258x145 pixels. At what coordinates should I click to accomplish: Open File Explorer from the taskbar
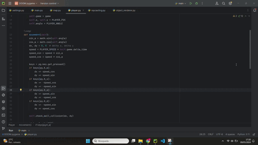pyautogui.click(x=140, y=141)
